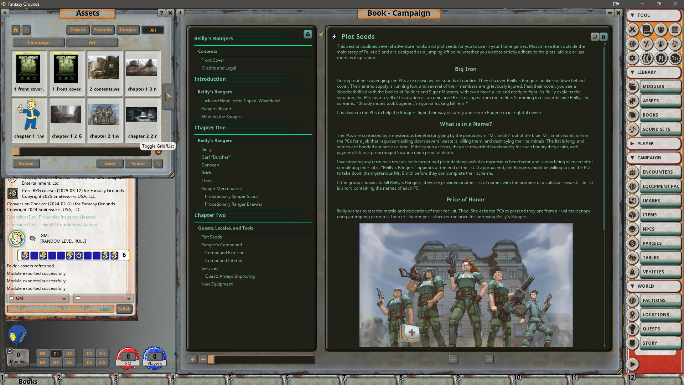Open the Sound/music tool icon
The width and height of the screenshot is (684, 385).
(x=675, y=44)
